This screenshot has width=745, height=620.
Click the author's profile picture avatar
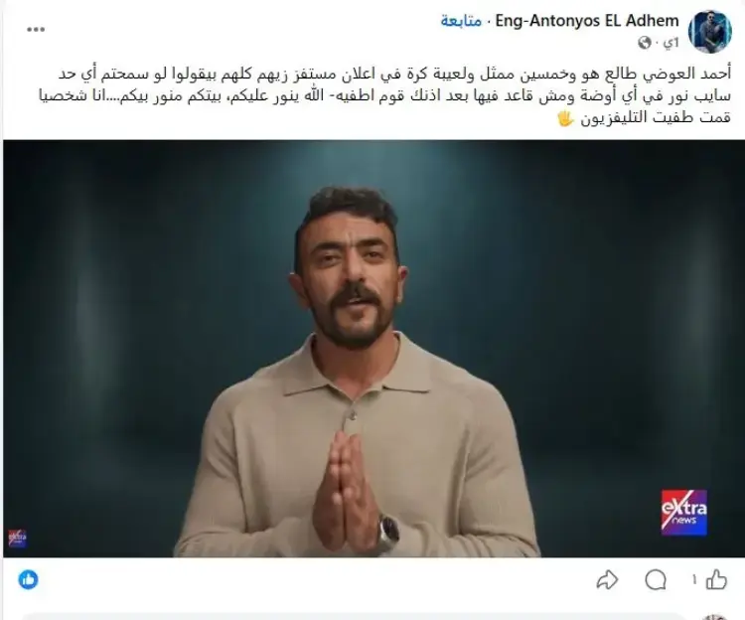(710, 32)
